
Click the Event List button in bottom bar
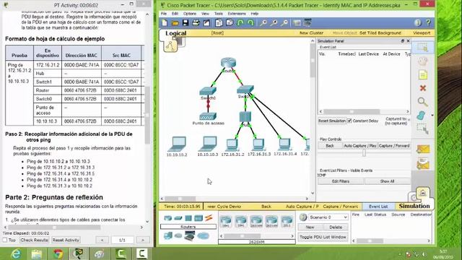click(x=378, y=207)
